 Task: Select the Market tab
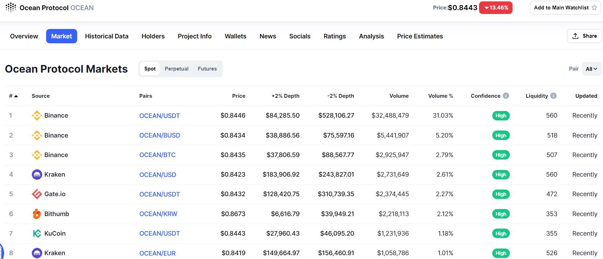click(61, 36)
